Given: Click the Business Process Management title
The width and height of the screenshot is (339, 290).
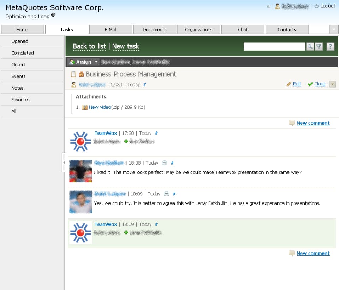Looking at the screenshot, I should 131,74.
